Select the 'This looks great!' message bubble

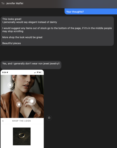pos(57,31)
